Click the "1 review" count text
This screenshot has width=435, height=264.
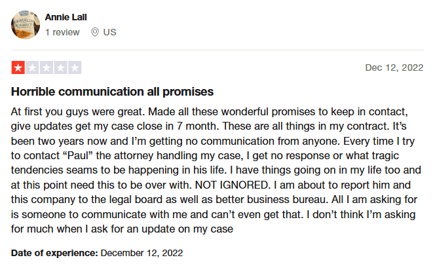64,31
